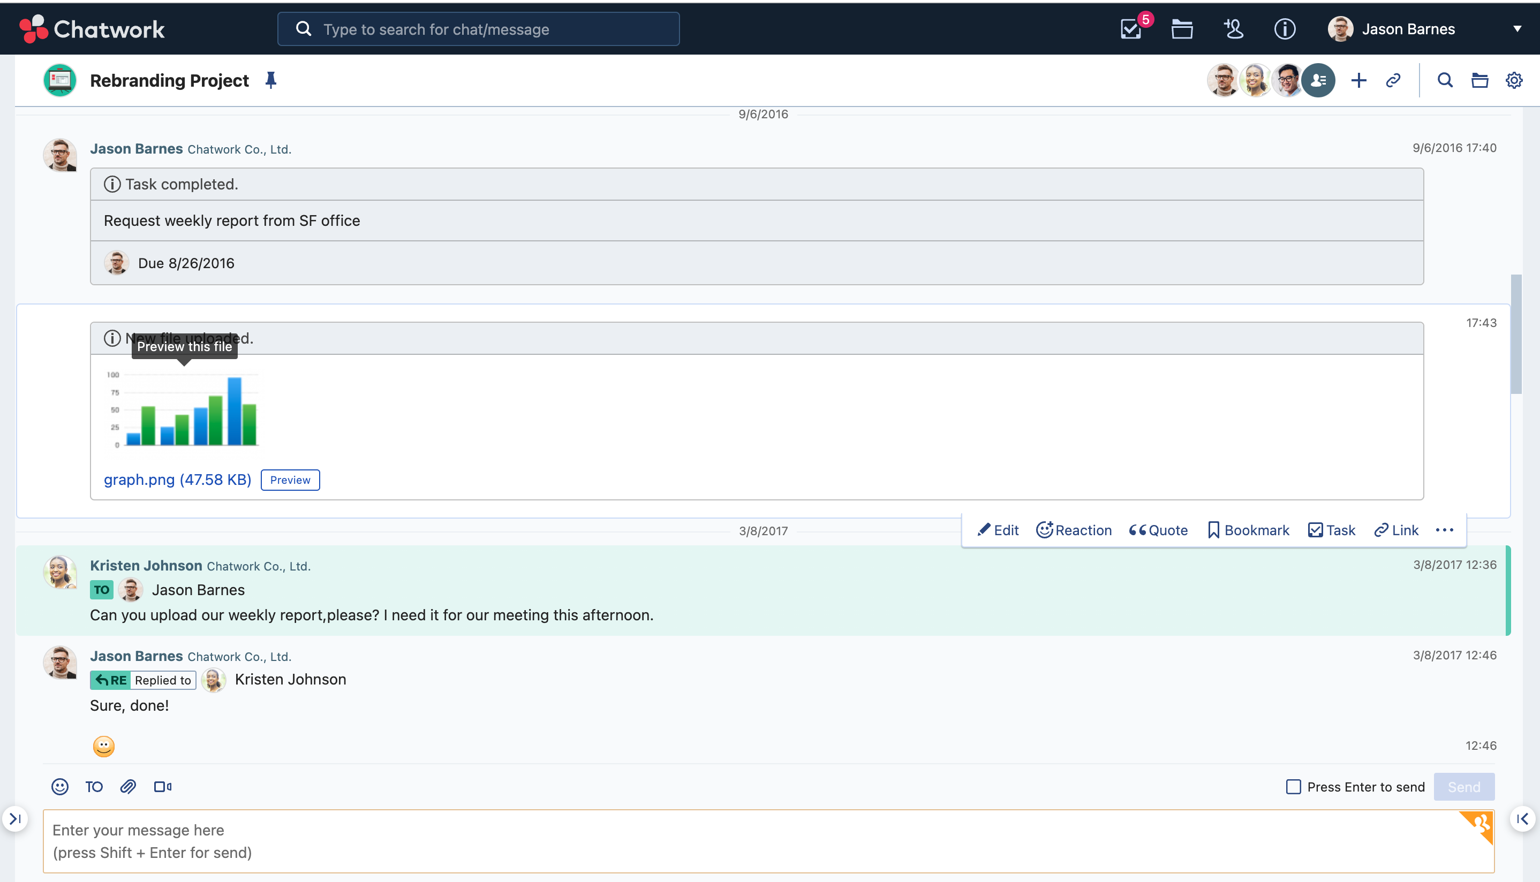Open the more actions ellipsis menu
Viewport: 1540px width, 882px height.
tap(1444, 530)
